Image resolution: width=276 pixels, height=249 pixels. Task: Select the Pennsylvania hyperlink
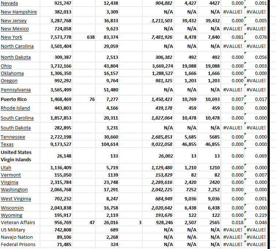pos(16,90)
